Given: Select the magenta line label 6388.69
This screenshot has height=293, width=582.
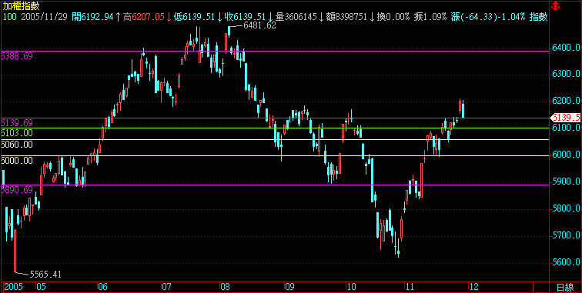Looking at the screenshot, I should pyautogui.click(x=17, y=56).
